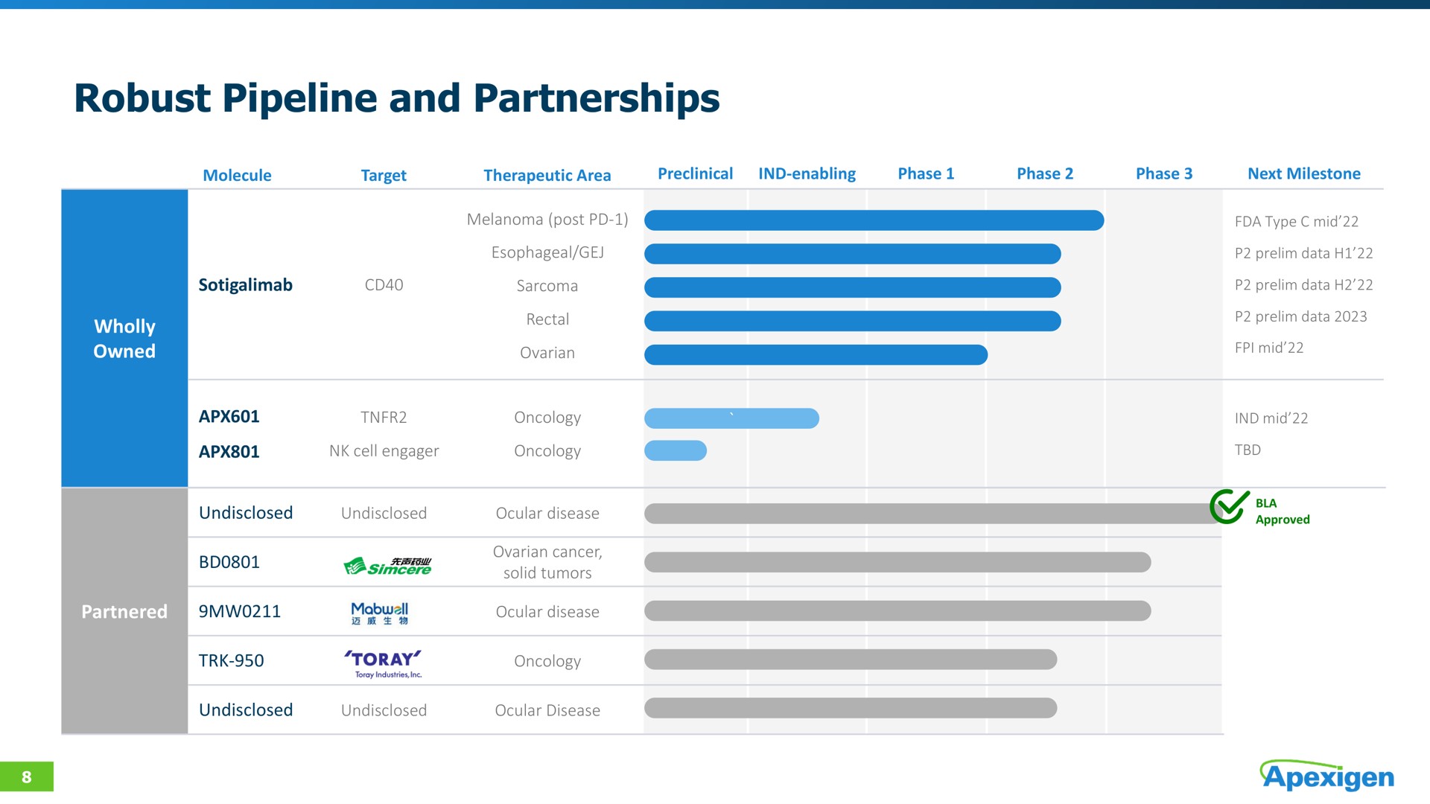This screenshot has width=1430, height=804.
Task: Click the TRK-950 molecule name
Action: [x=231, y=660]
